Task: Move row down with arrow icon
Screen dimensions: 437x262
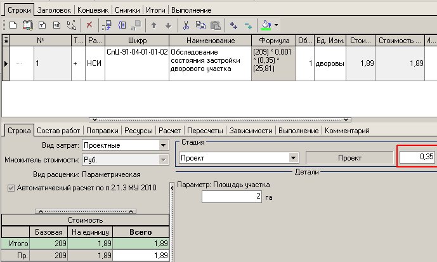Action: coord(168,25)
